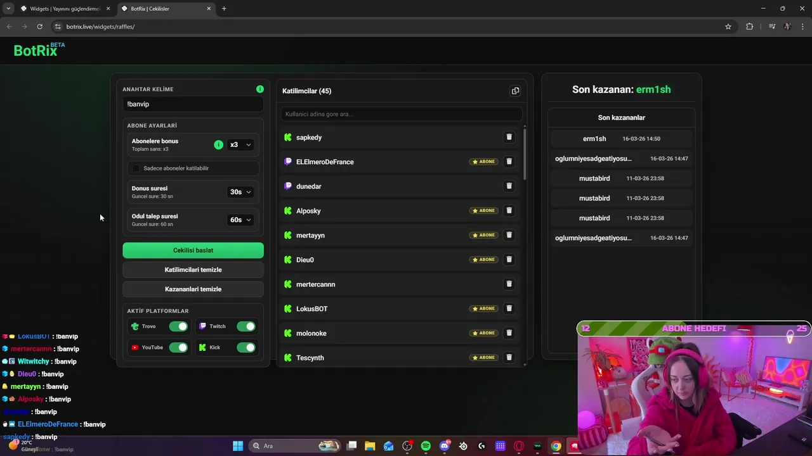This screenshot has width=812, height=456.
Task: Open Discord from the taskbar
Action: pyautogui.click(x=445, y=446)
